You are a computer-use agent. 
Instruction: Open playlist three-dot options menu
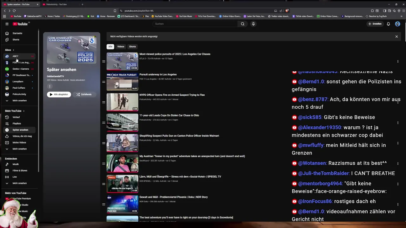pyautogui.click(x=49, y=86)
